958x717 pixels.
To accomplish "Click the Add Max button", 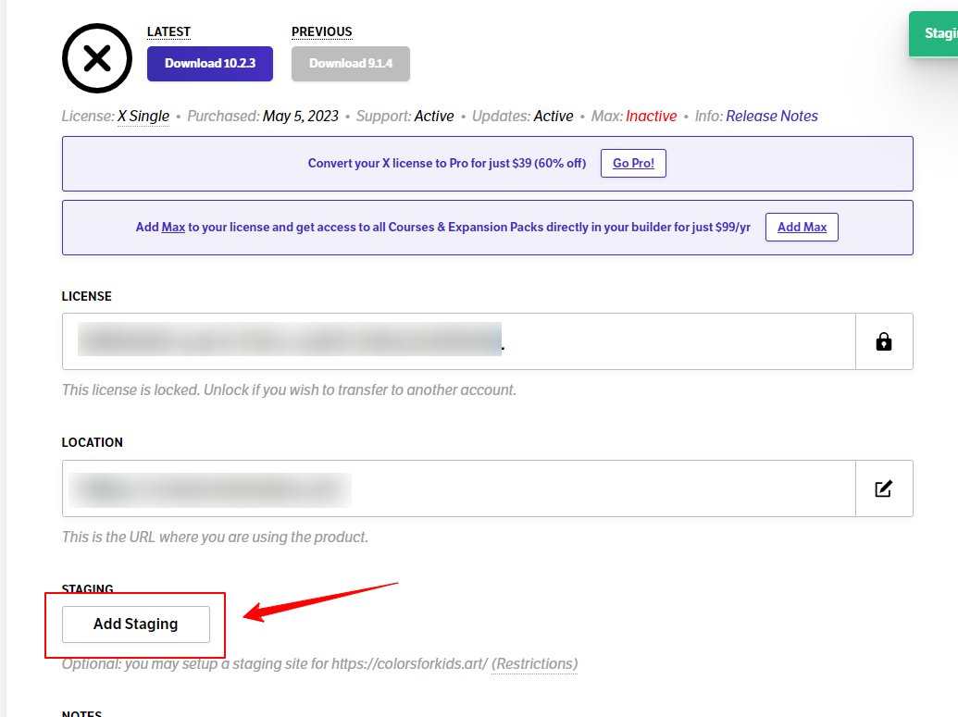I will (x=802, y=227).
